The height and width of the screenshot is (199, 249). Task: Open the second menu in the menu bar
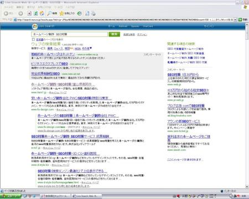[x=20, y=7]
